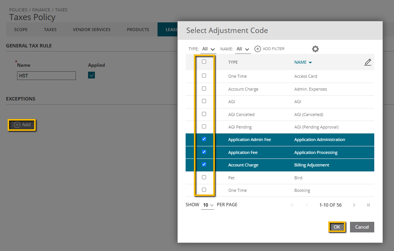Image resolution: width=394 pixels, height=251 pixels.
Task: Click the ADD FILTER label
Action: click(x=274, y=49)
